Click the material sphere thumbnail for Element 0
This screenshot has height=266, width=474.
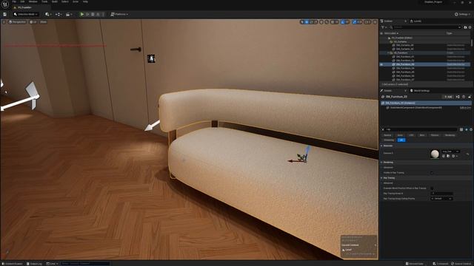coord(435,154)
